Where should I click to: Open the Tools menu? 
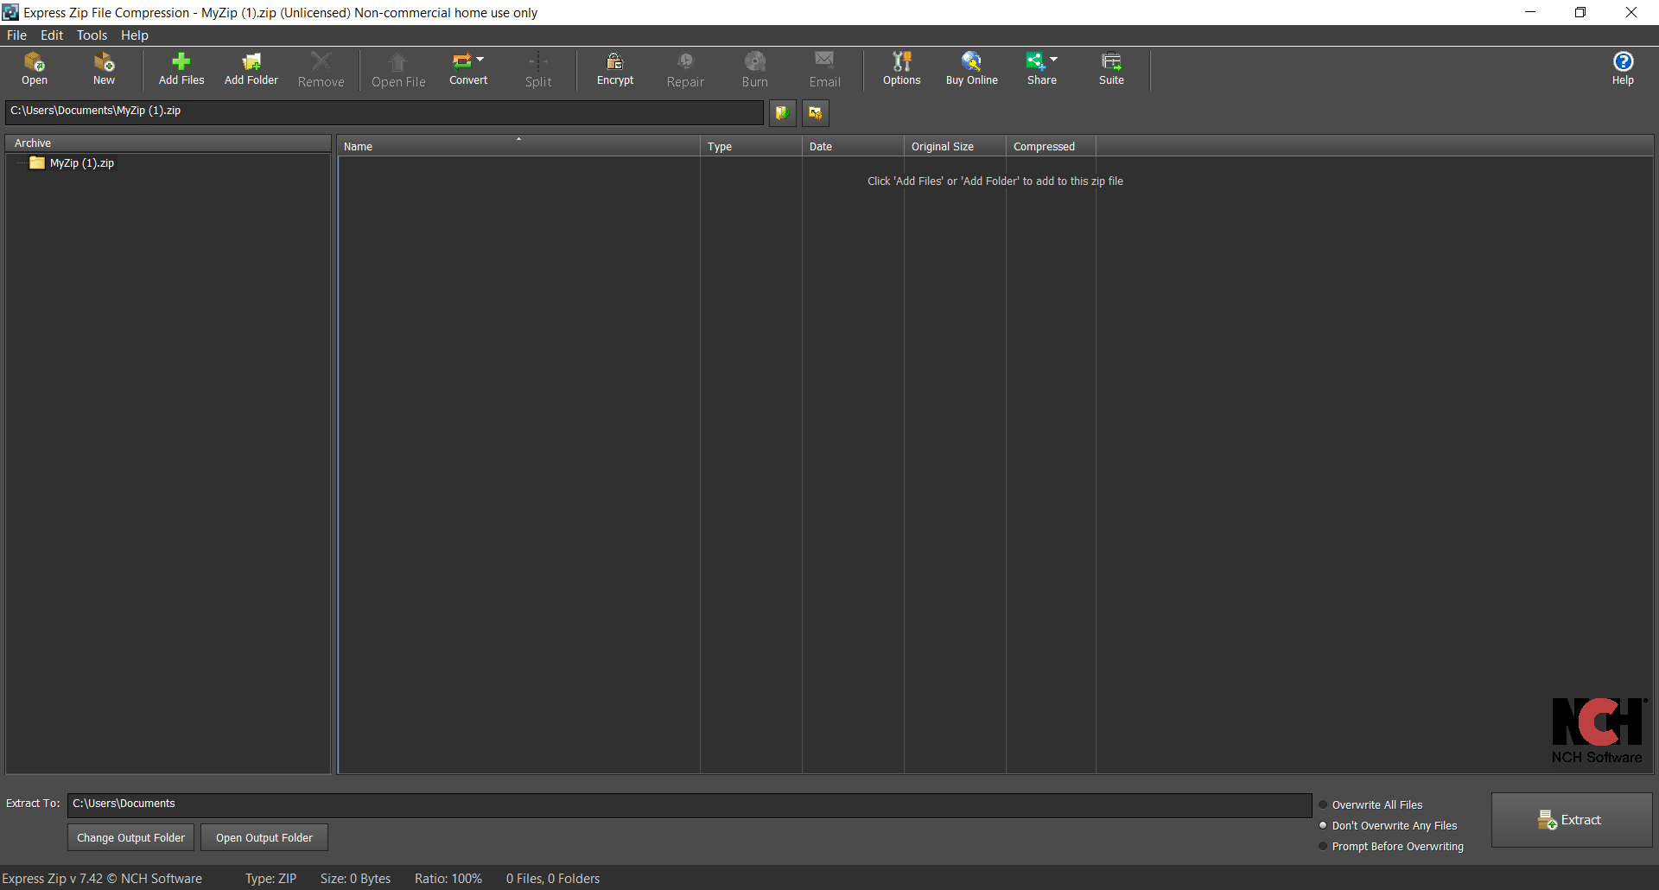[x=92, y=35]
